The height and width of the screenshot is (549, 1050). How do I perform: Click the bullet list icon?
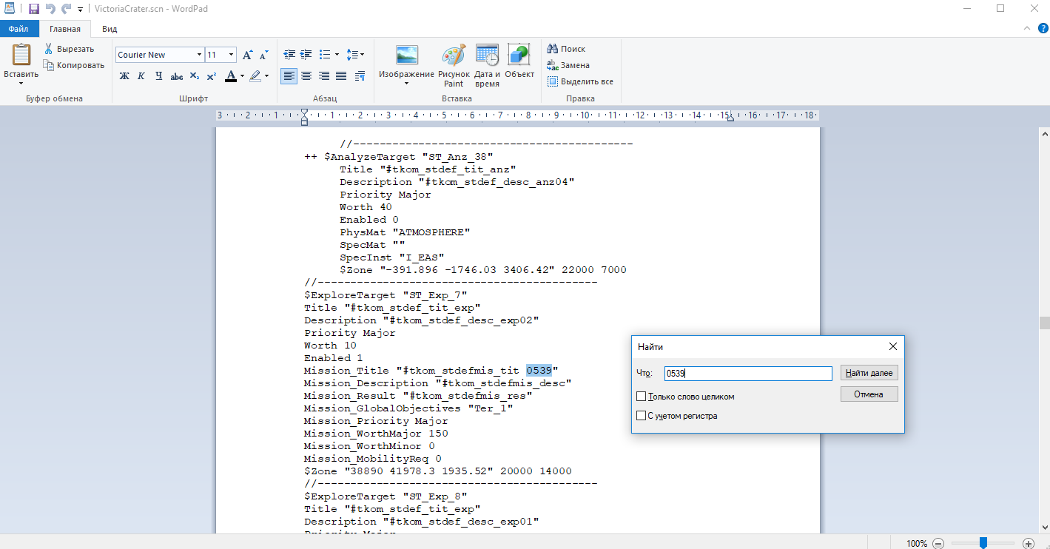pos(324,55)
